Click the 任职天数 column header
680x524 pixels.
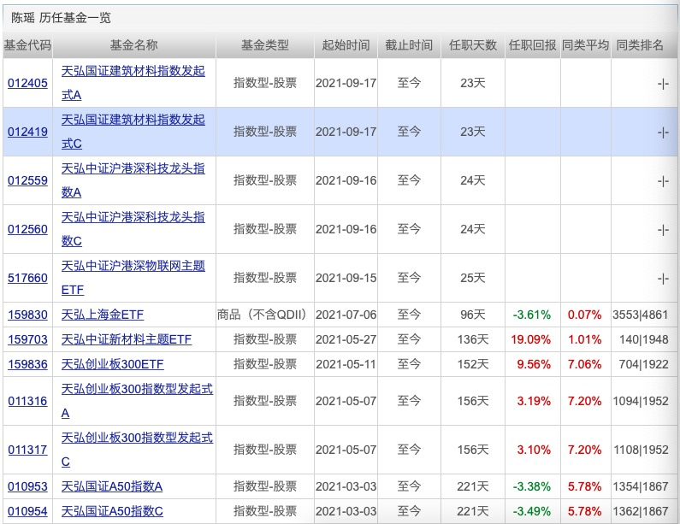coord(473,45)
